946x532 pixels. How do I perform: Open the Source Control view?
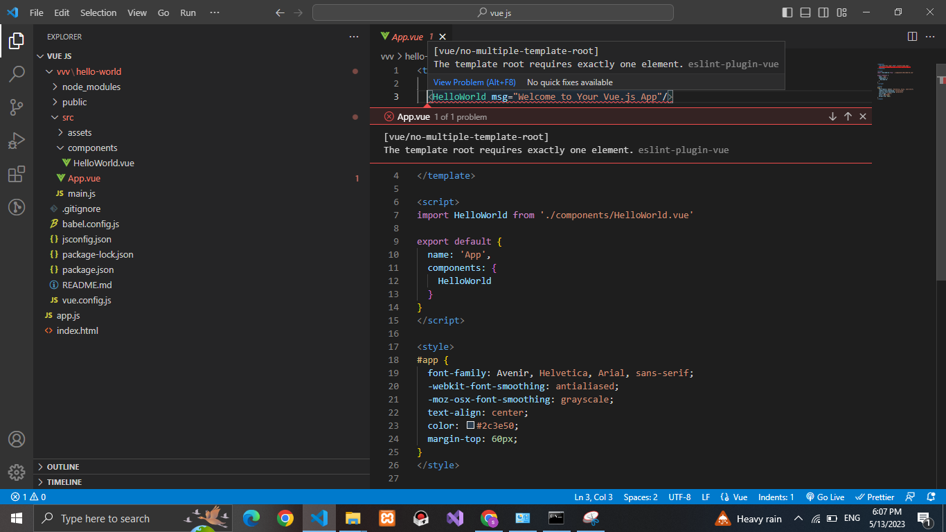17,107
